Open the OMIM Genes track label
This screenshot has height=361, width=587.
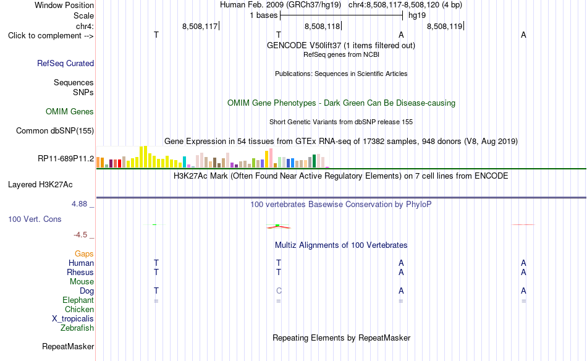70,112
